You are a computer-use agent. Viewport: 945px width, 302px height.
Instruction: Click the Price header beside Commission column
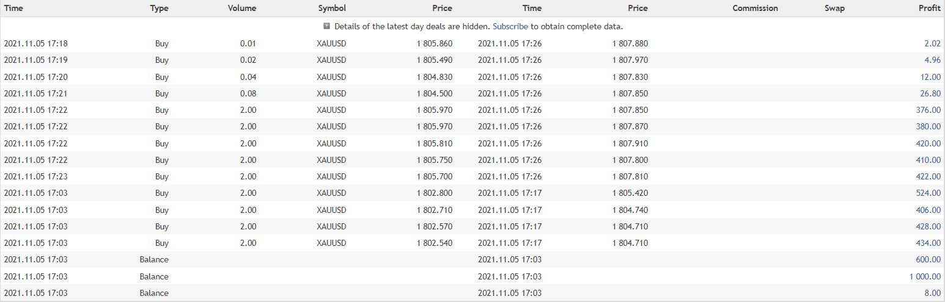coord(637,9)
